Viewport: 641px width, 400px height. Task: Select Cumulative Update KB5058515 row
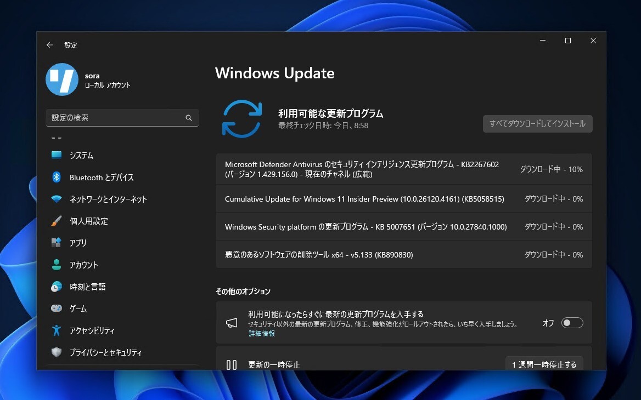pos(404,199)
